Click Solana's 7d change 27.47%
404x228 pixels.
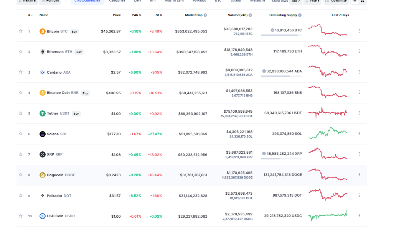(155, 134)
